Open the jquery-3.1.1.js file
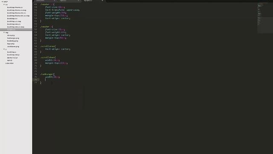 [x=12, y=58]
